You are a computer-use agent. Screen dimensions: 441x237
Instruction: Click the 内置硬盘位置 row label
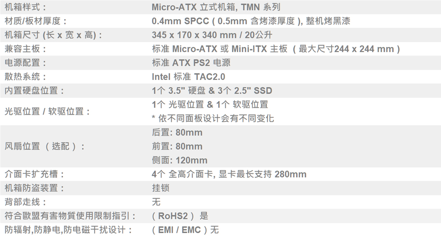34,91
